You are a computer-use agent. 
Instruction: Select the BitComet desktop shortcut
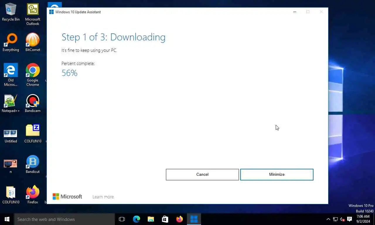click(33, 42)
